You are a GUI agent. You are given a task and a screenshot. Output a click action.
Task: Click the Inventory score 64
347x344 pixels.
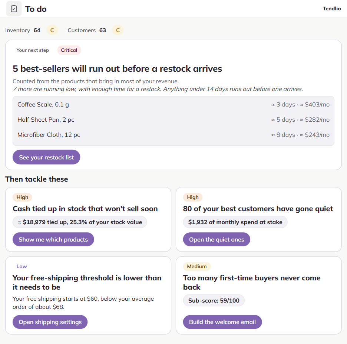pos(37,30)
